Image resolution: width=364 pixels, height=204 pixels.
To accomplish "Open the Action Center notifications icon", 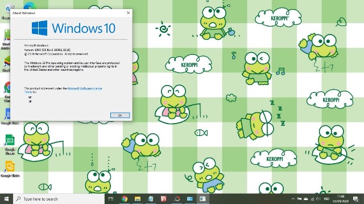I will (356, 199).
